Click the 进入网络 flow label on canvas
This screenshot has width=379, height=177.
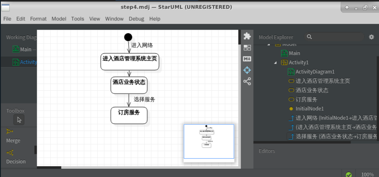[142, 45]
